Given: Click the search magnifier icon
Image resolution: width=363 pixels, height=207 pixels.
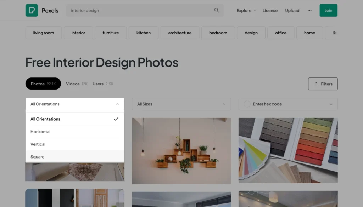Looking at the screenshot, I should 217,10.
